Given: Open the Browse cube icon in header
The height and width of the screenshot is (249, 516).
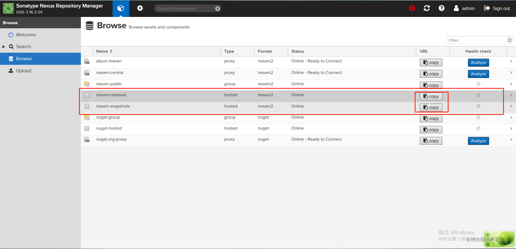Looking at the screenshot, I should tap(121, 8).
